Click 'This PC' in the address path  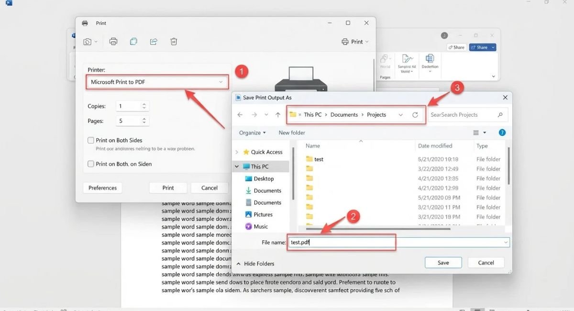[313, 115]
